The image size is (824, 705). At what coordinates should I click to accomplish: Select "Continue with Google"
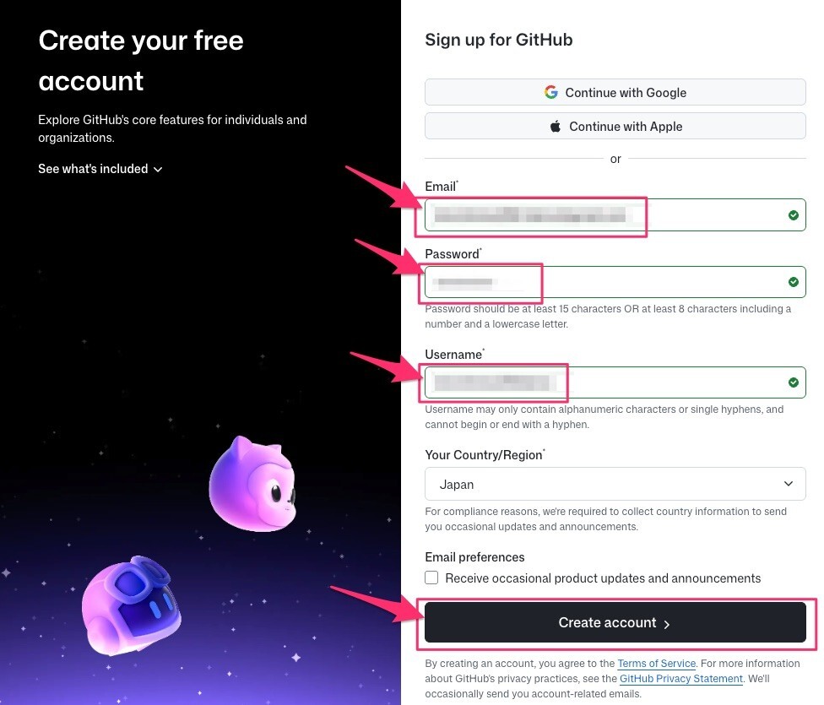coord(615,92)
